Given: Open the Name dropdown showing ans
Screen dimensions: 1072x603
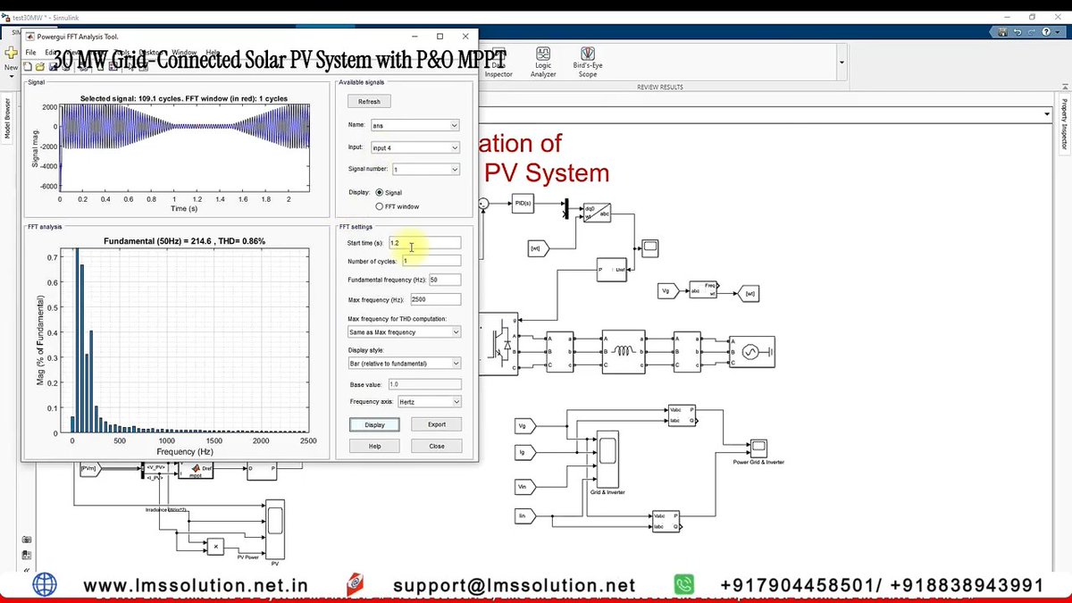Looking at the screenshot, I should pyautogui.click(x=414, y=126).
